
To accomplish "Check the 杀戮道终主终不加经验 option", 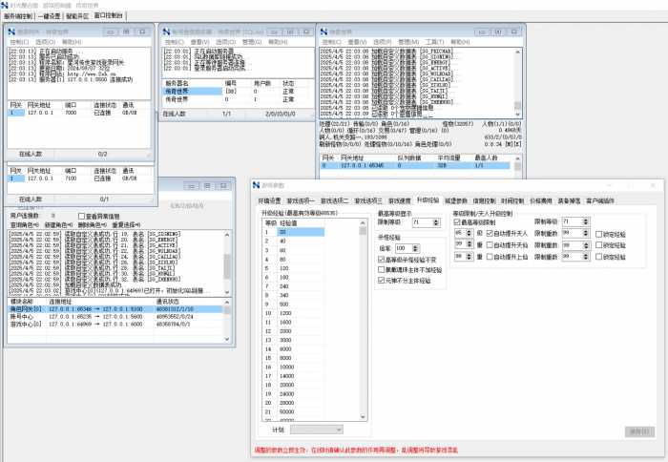I will 381,270.
